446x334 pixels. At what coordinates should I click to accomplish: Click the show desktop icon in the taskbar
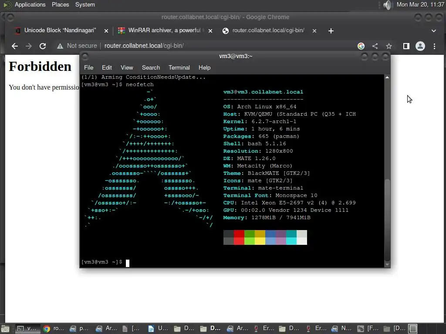click(5, 329)
